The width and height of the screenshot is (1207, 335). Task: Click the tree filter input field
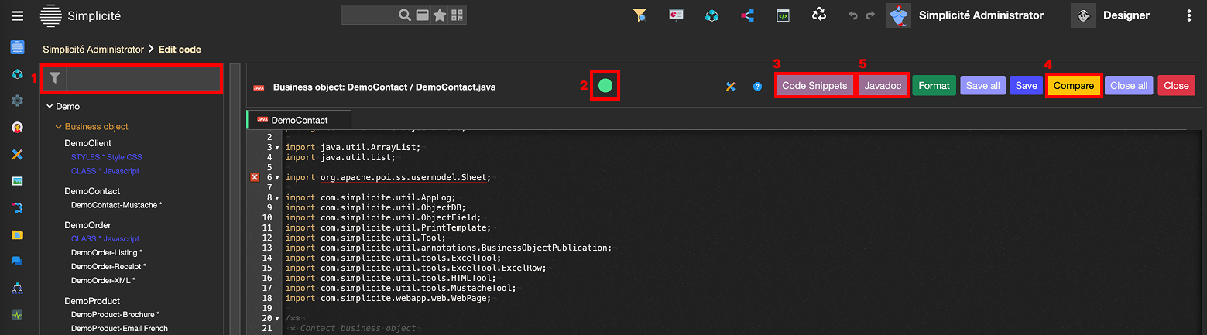point(143,77)
